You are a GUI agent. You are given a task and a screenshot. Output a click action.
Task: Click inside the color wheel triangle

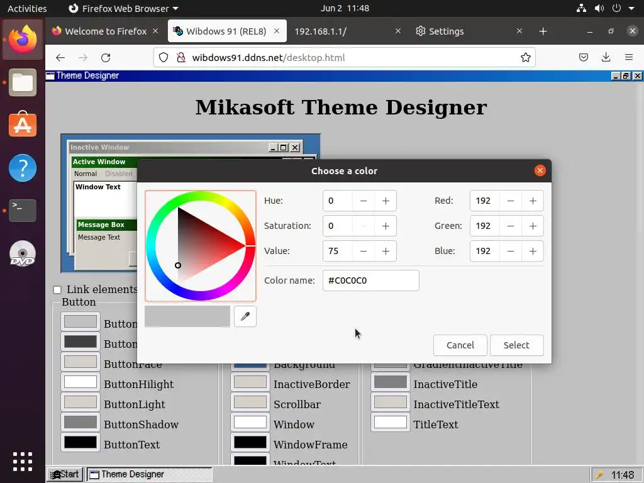201,246
